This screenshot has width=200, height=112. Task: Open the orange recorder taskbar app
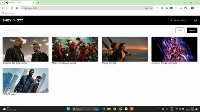(x=132, y=109)
